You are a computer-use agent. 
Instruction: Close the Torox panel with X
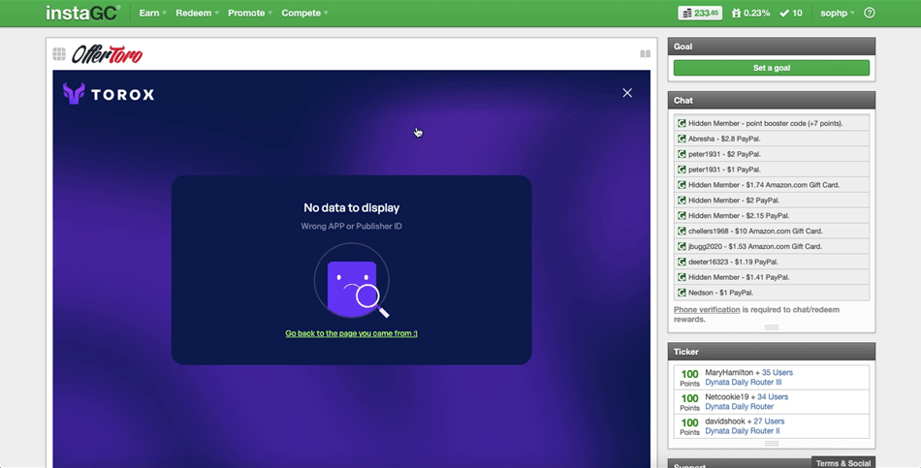tap(627, 93)
